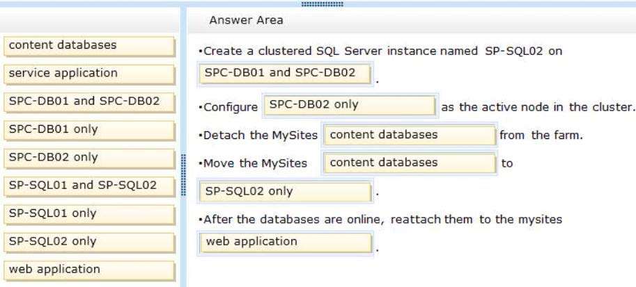Select the 'SP-SQL01 only' source tile

coord(89,214)
